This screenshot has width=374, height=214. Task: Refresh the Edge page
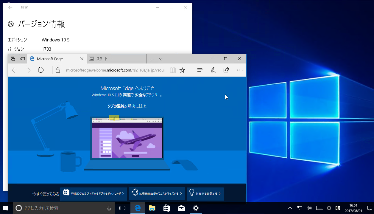41,70
